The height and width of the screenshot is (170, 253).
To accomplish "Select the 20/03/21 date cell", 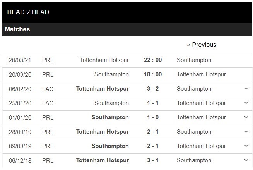I will 20,60.
